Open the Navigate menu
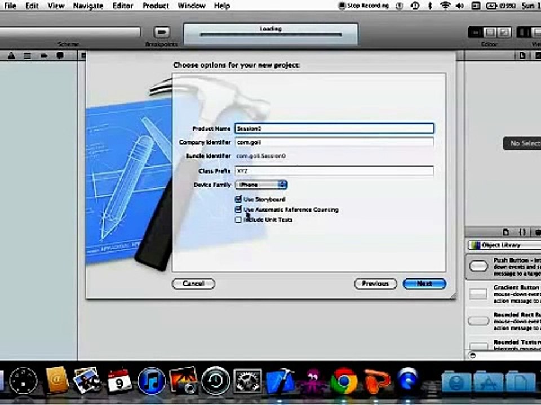This screenshot has width=541, height=405. [88, 6]
